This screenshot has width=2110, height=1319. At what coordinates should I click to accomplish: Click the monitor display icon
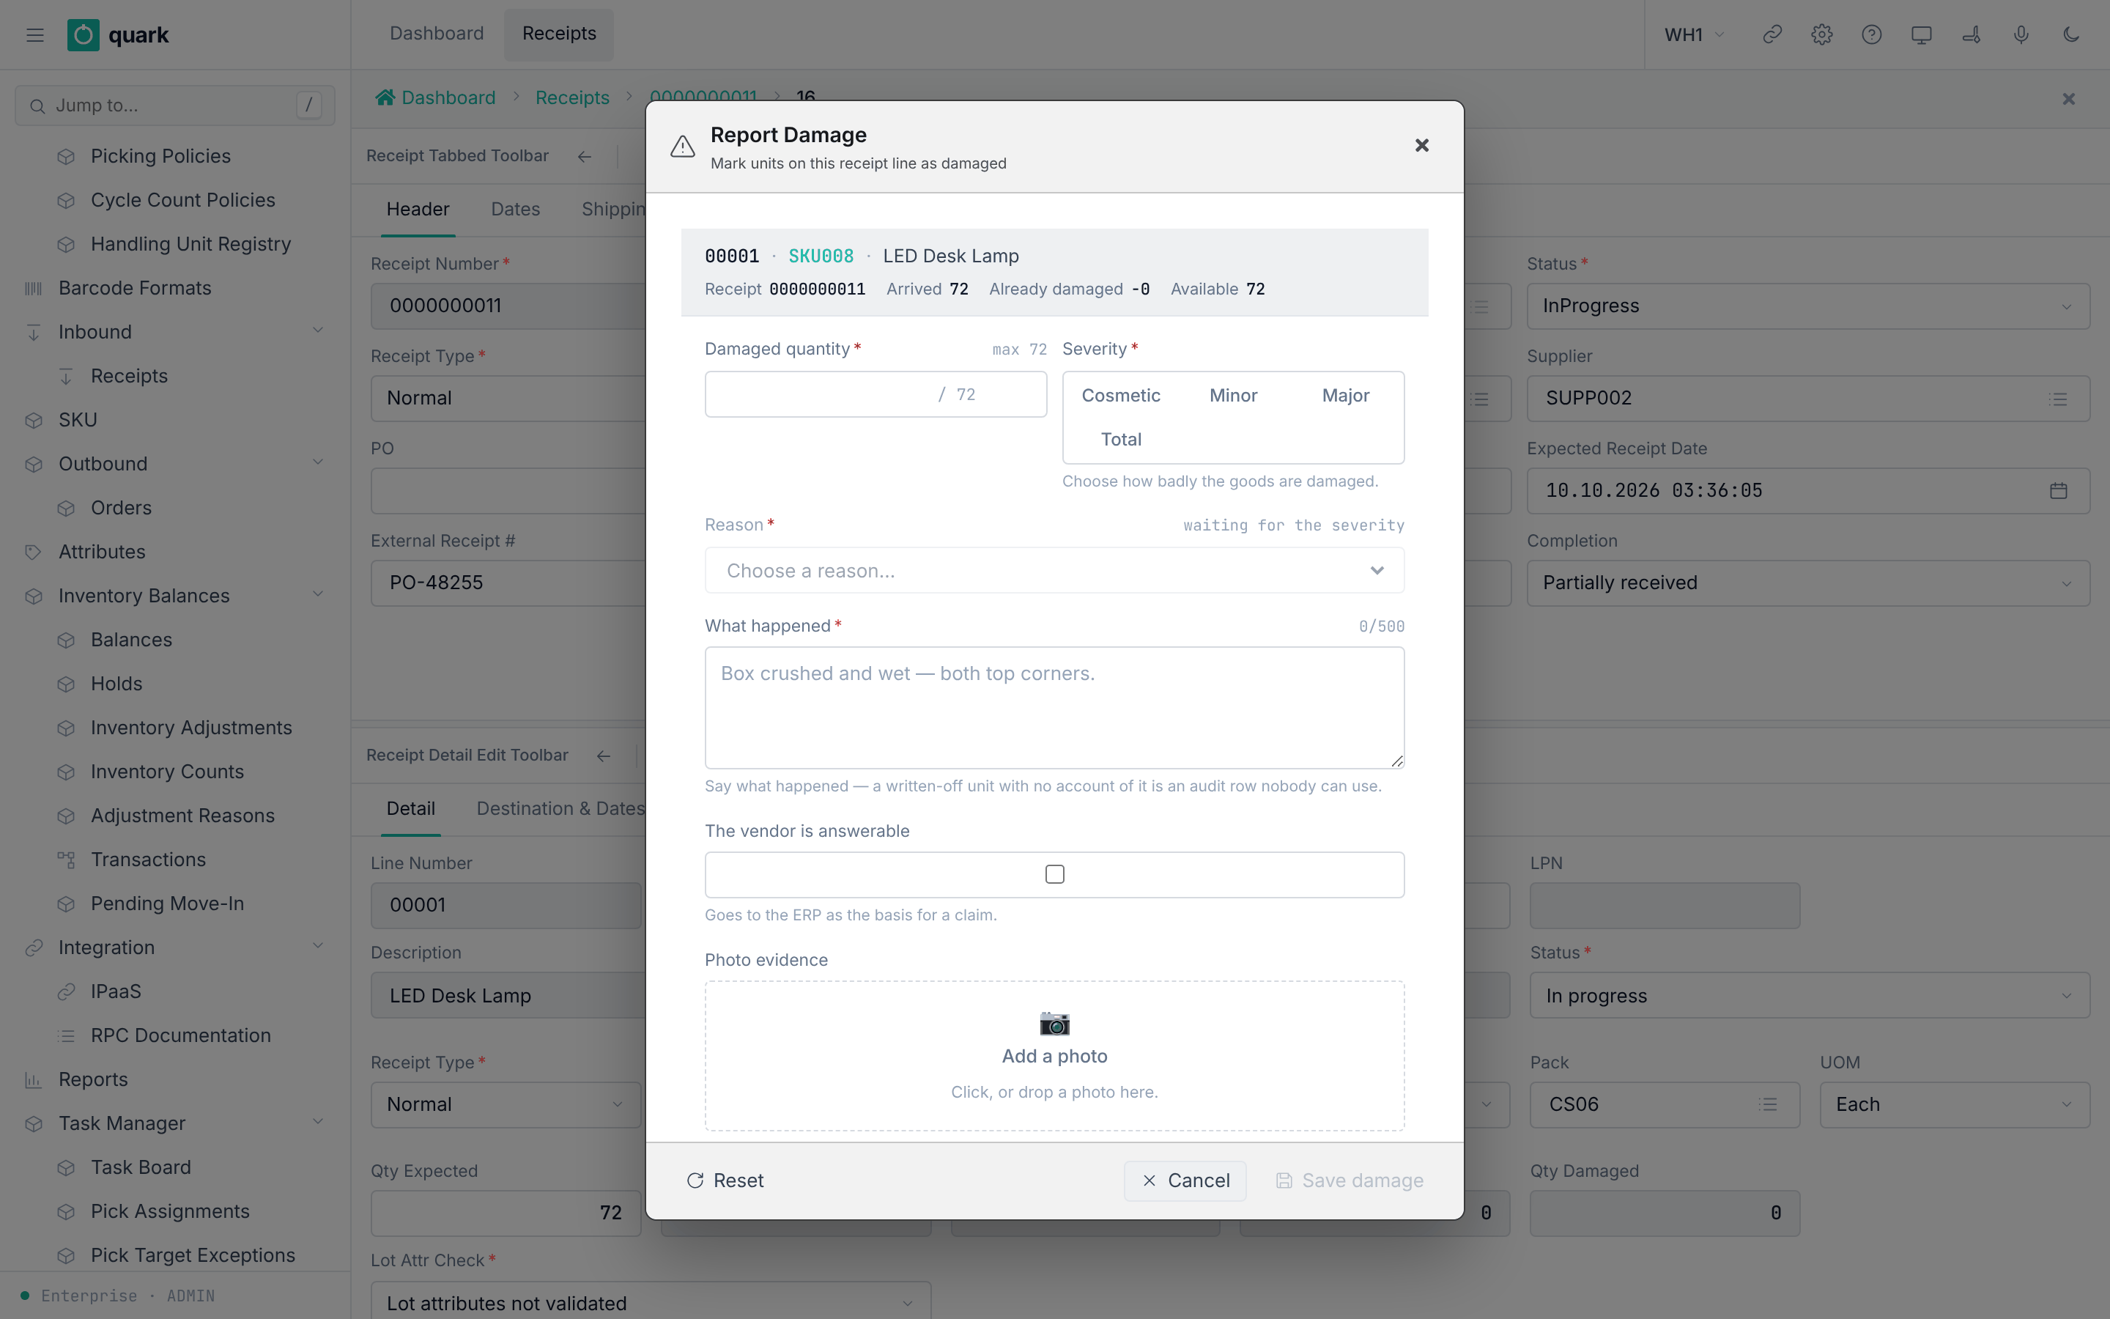[x=1921, y=35]
